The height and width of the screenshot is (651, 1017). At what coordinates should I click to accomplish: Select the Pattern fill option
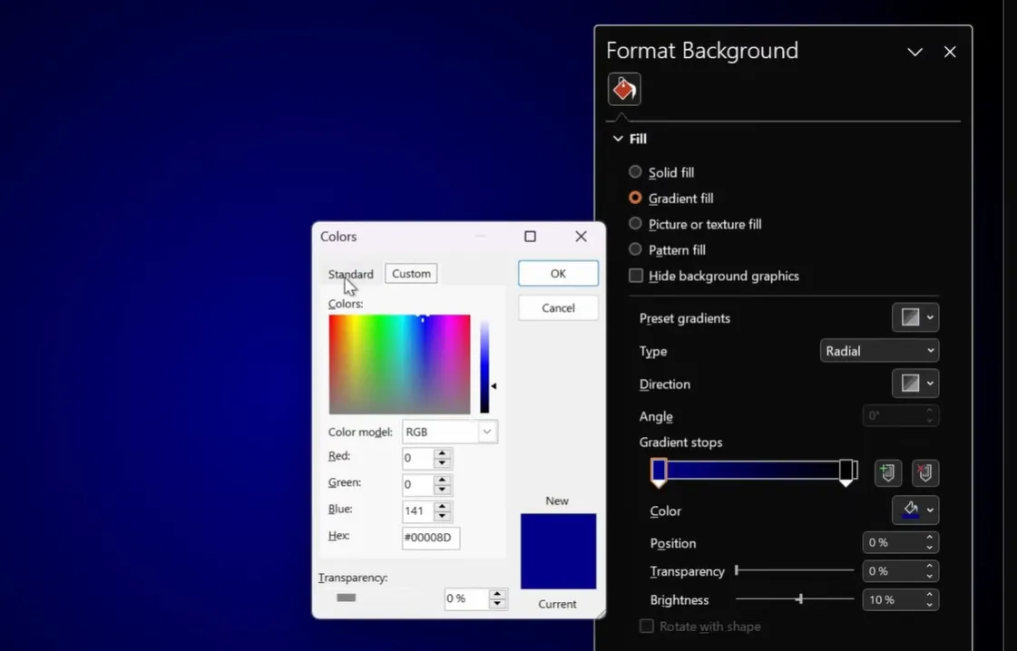(635, 249)
